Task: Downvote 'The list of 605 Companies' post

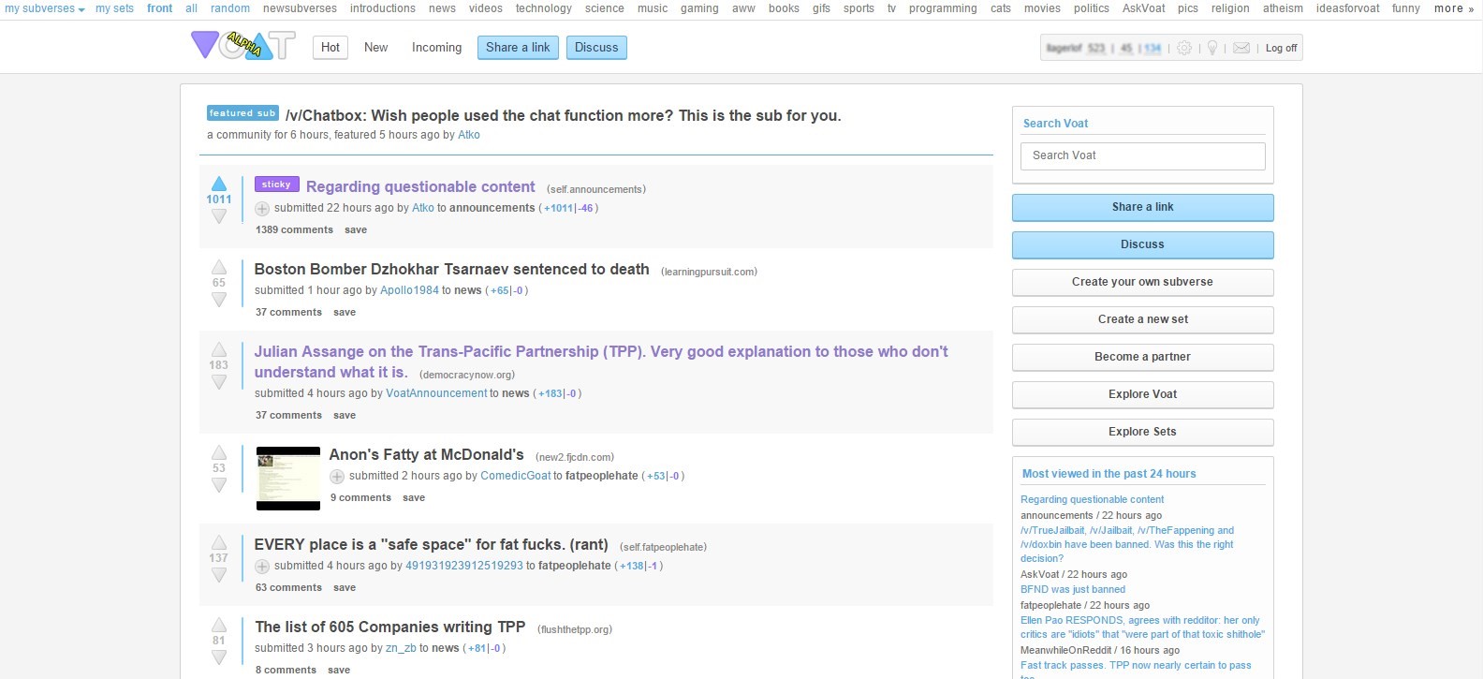Action: pos(219,657)
